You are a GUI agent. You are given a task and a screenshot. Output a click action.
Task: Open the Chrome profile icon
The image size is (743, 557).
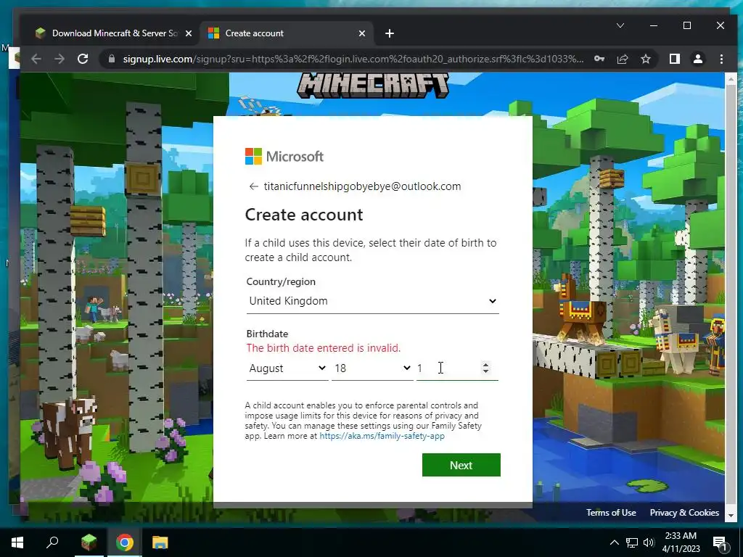698,59
